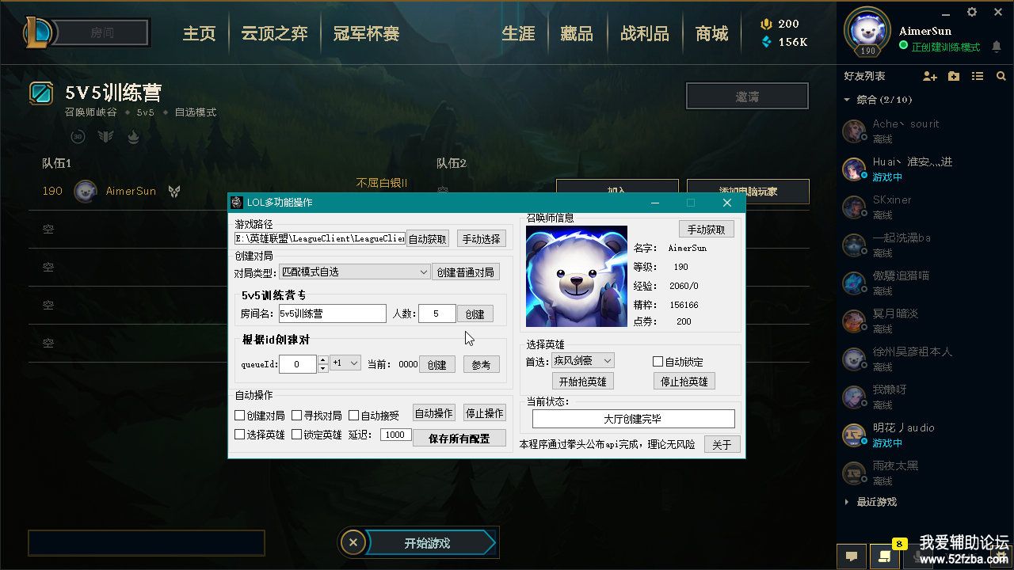Open the 对局类型 dropdown
Screen dimensions: 1014x570
tap(355, 272)
